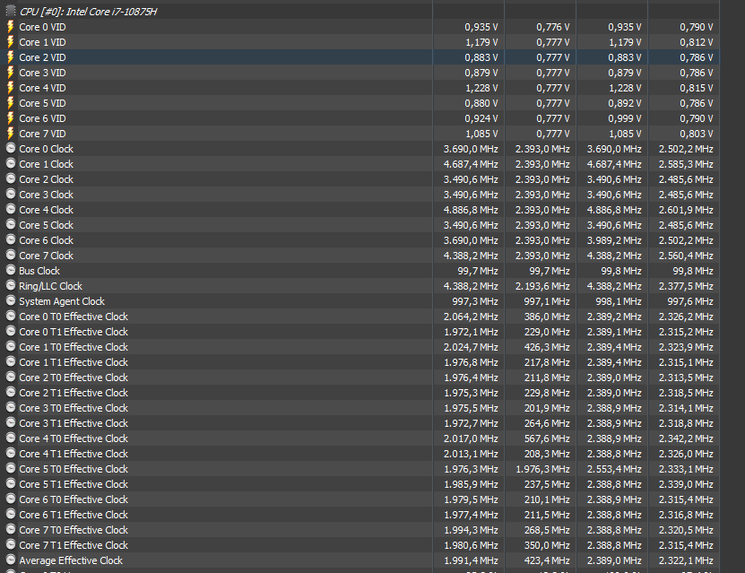
Task: Pick the clock icon on the Core 3 Clock row
Action: [x=11, y=194]
